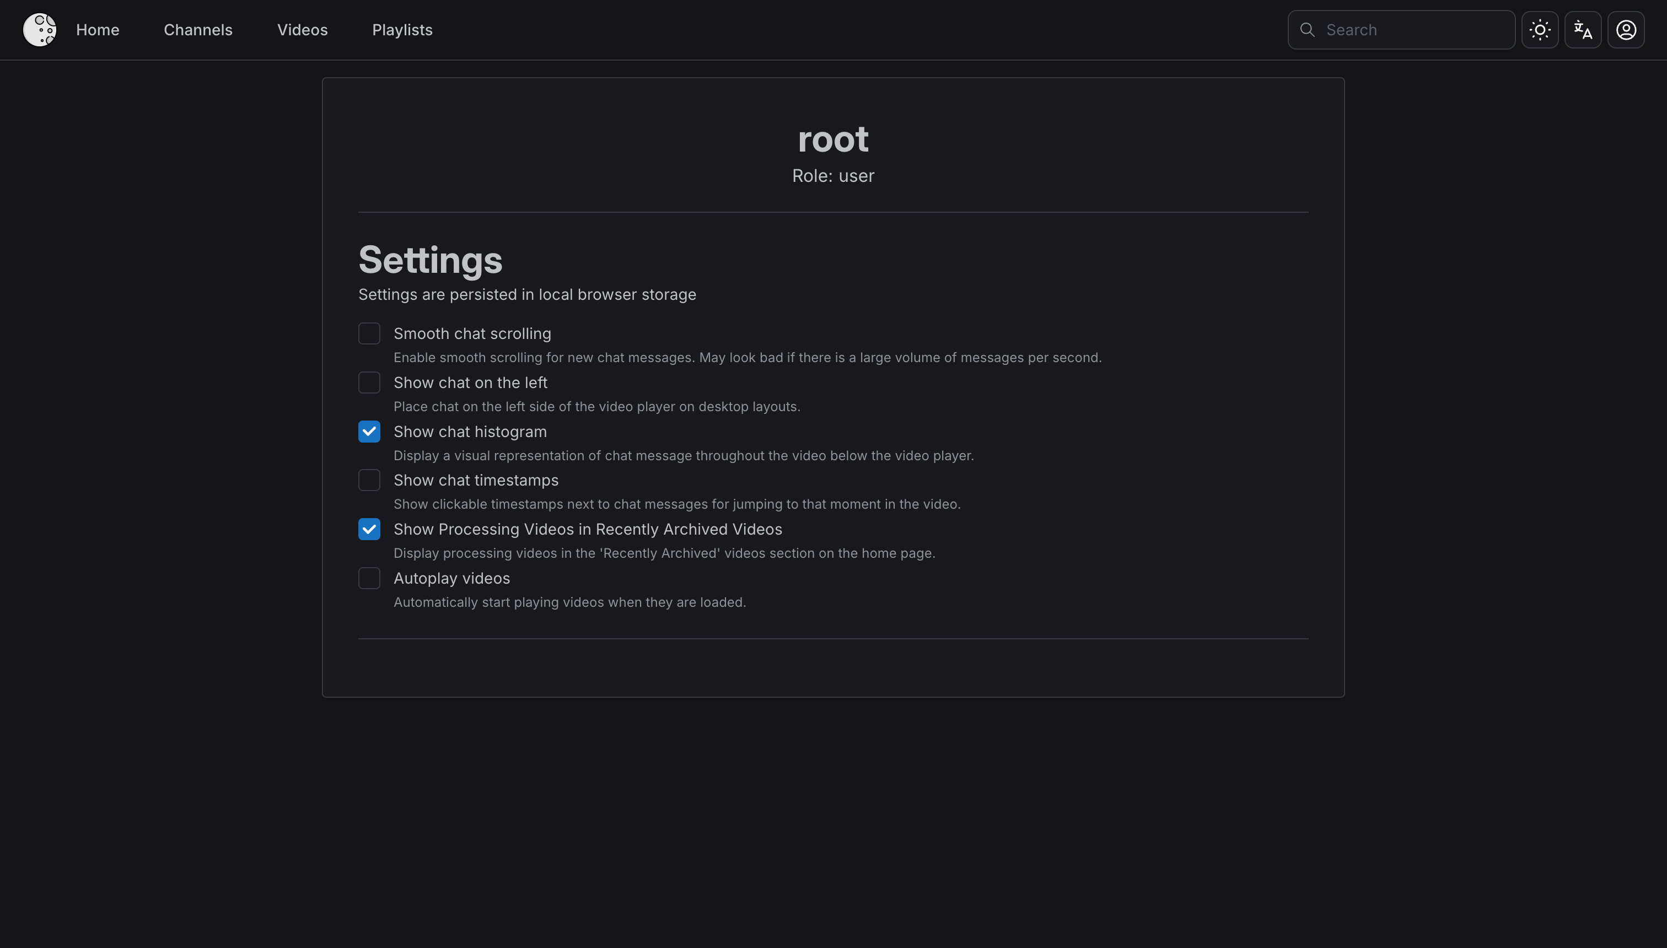Enable Show chat on the left checkbox
The width and height of the screenshot is (1667, 948).
[x=369, y=382]
